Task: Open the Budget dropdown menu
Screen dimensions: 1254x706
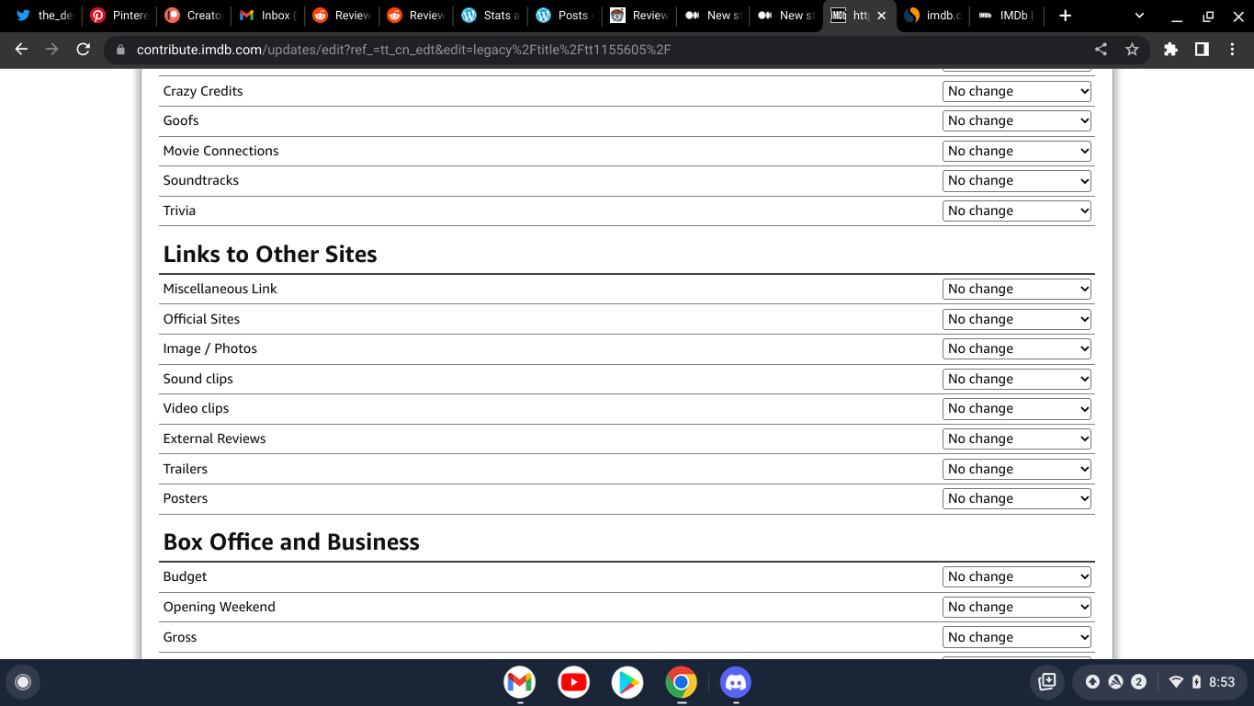Action: 1017,576
